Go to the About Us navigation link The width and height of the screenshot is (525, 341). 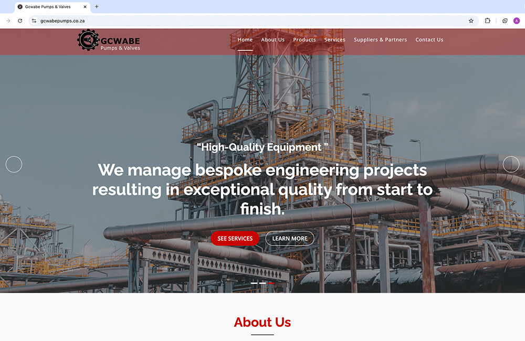[273, 39]
